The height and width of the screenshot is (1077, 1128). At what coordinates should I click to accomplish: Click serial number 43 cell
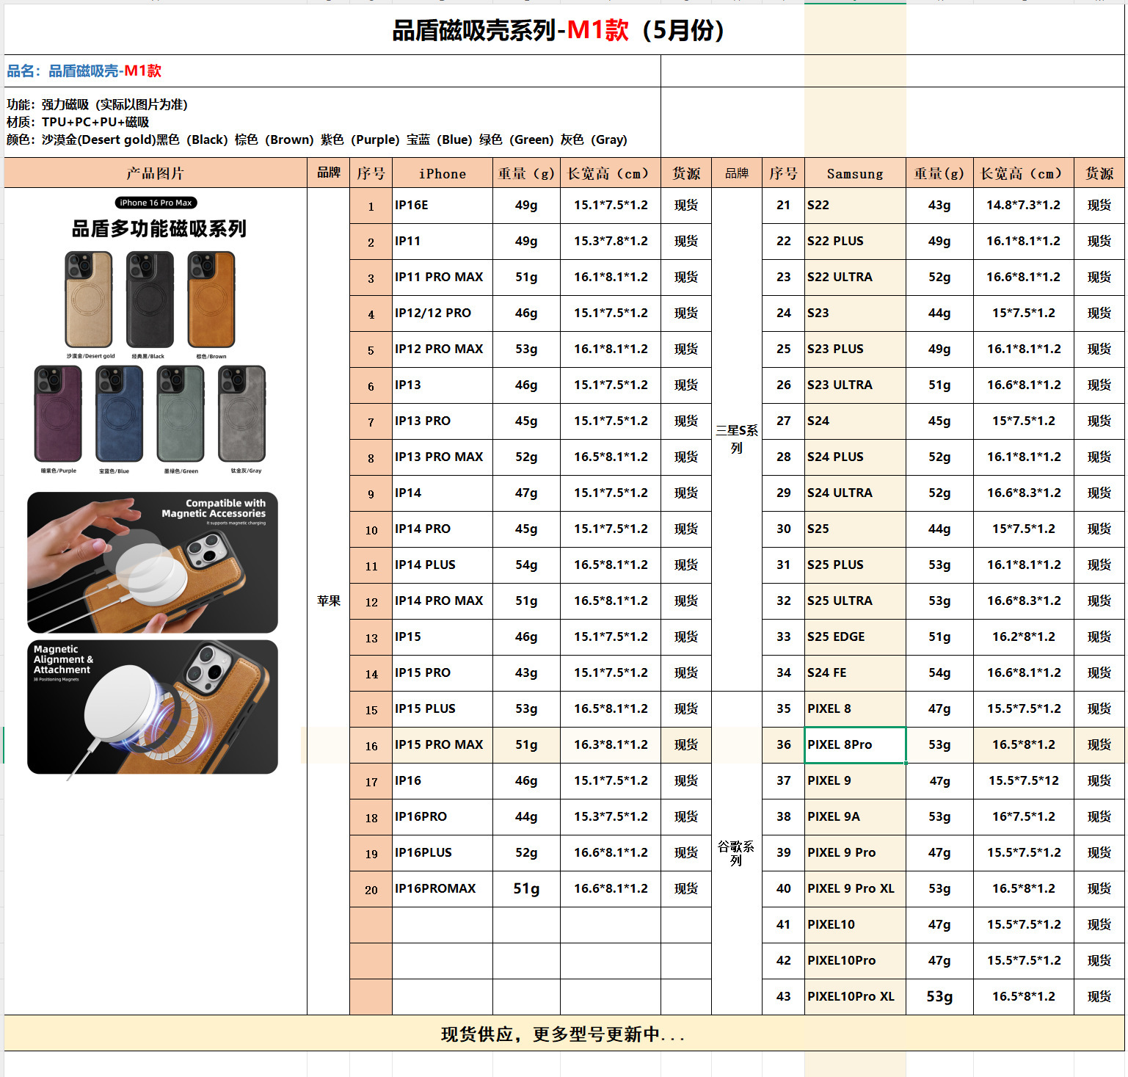784,997
